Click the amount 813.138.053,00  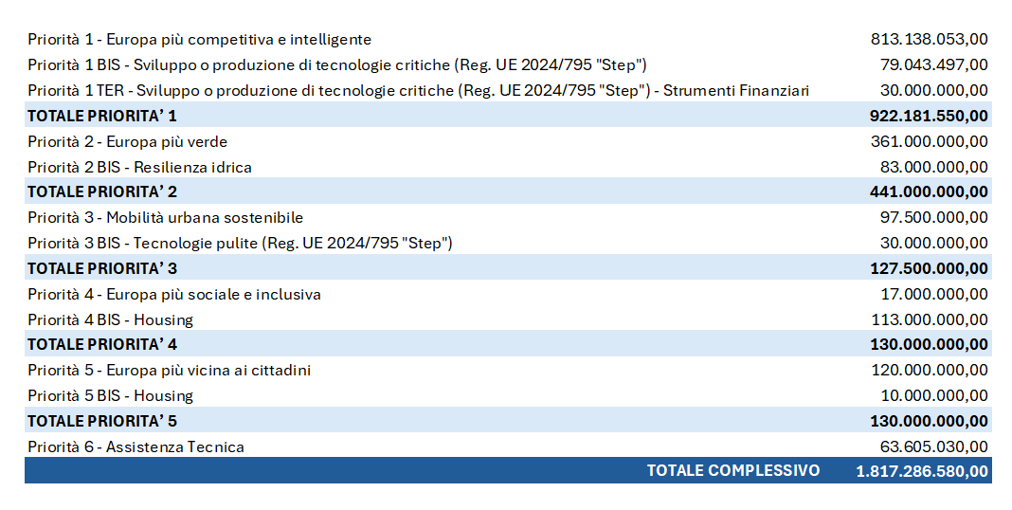pyautogui.click(x=929, y=40)
